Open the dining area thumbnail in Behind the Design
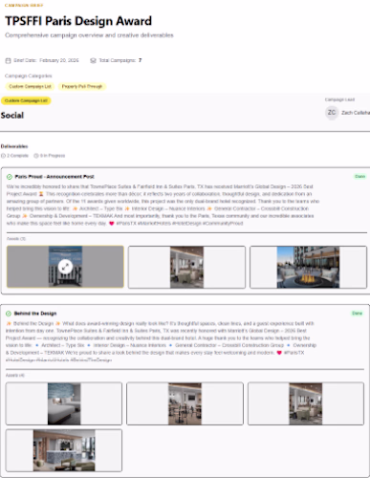The width and height of the screenshot is (370, 478). point(185,403)
